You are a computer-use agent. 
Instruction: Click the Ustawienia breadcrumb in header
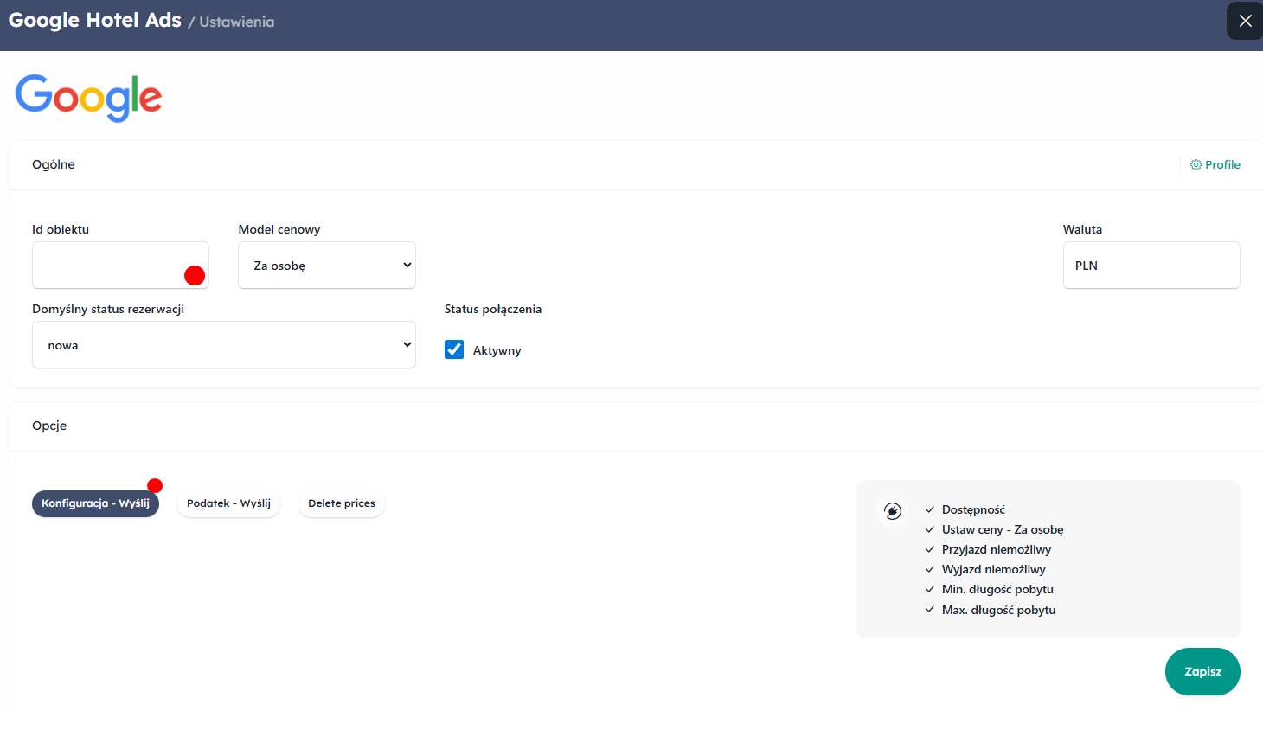tap(236, 22)
